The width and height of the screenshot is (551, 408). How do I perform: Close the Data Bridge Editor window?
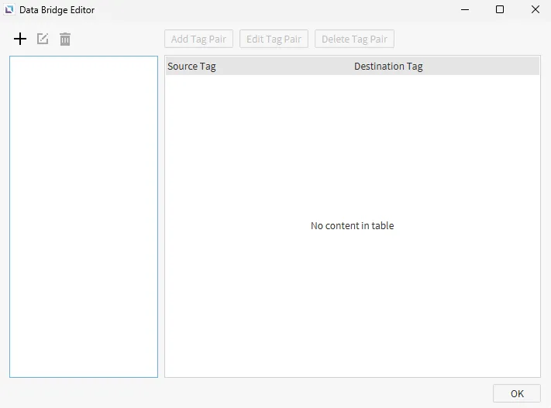point(536,10)
